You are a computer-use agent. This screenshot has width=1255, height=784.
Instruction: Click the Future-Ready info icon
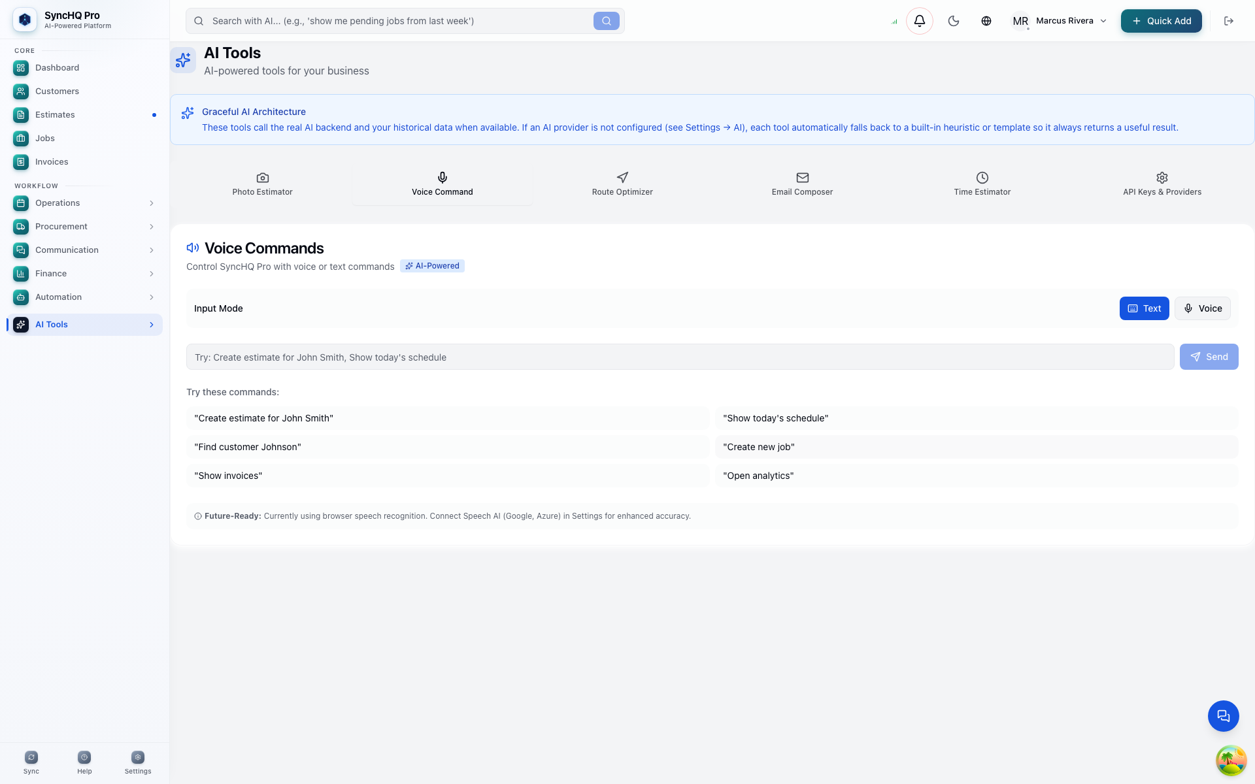click(x=198, y=516)
